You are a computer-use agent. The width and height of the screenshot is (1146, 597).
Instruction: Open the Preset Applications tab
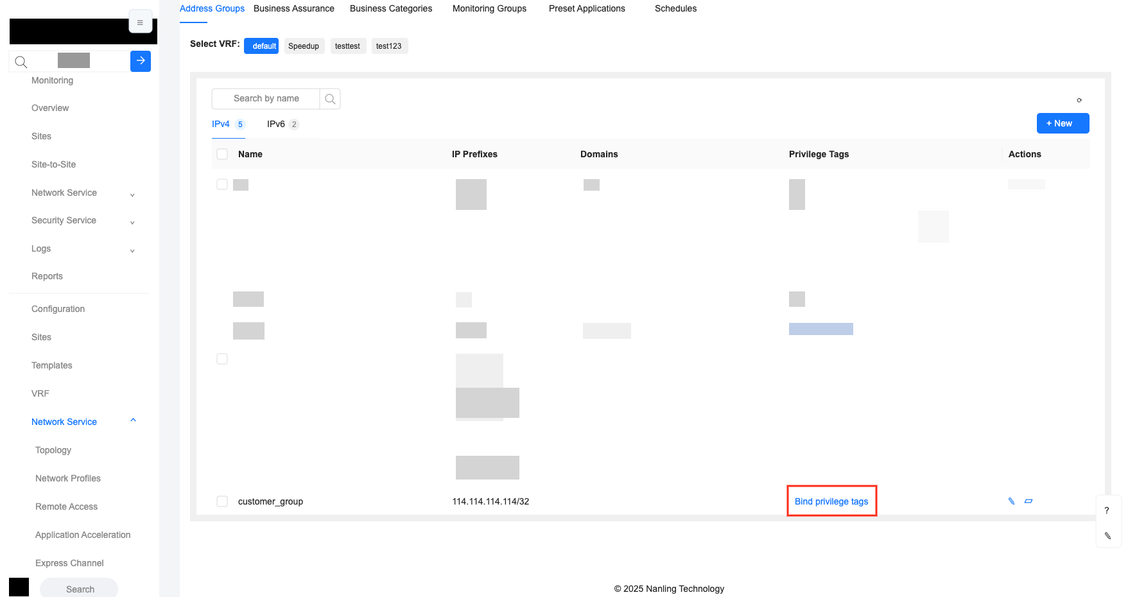(587, 8)
